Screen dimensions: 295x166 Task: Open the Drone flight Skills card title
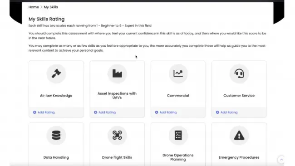(117, 157)
